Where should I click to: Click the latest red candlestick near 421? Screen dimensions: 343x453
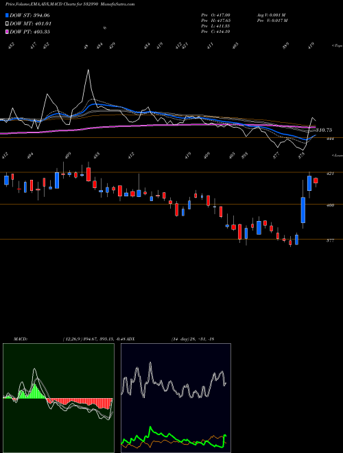point(316,181)
